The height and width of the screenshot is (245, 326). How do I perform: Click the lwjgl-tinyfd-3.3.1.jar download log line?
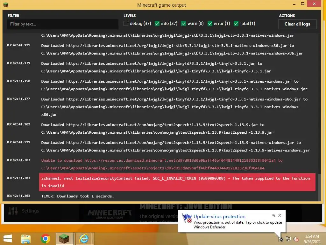[156, 67]
